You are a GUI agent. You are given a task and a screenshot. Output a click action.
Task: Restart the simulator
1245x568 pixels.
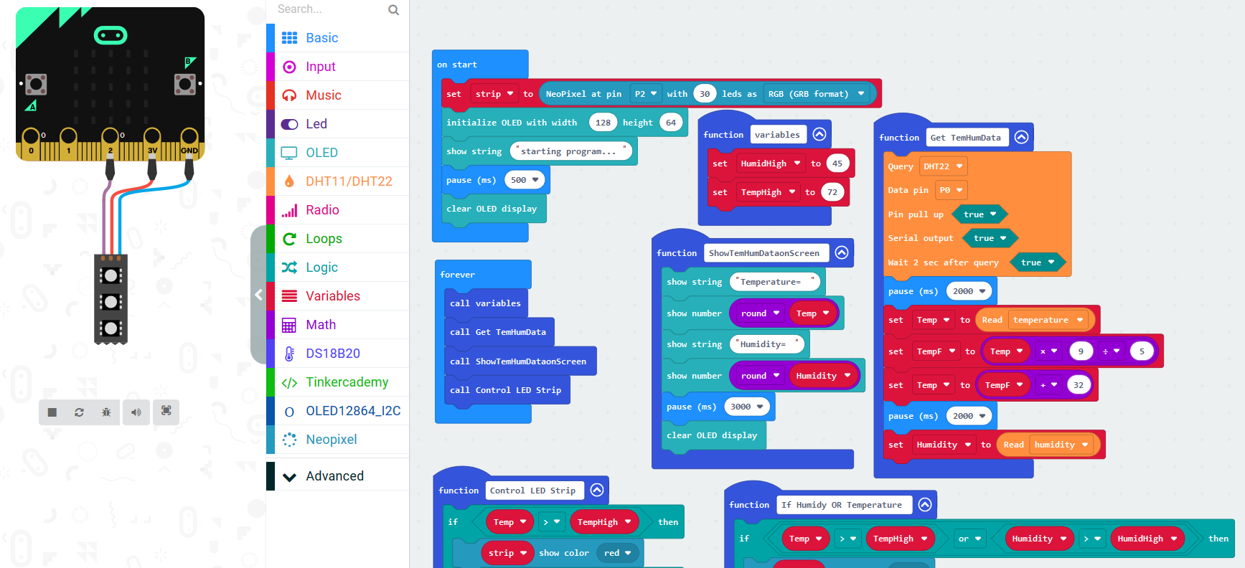point(79,412)
